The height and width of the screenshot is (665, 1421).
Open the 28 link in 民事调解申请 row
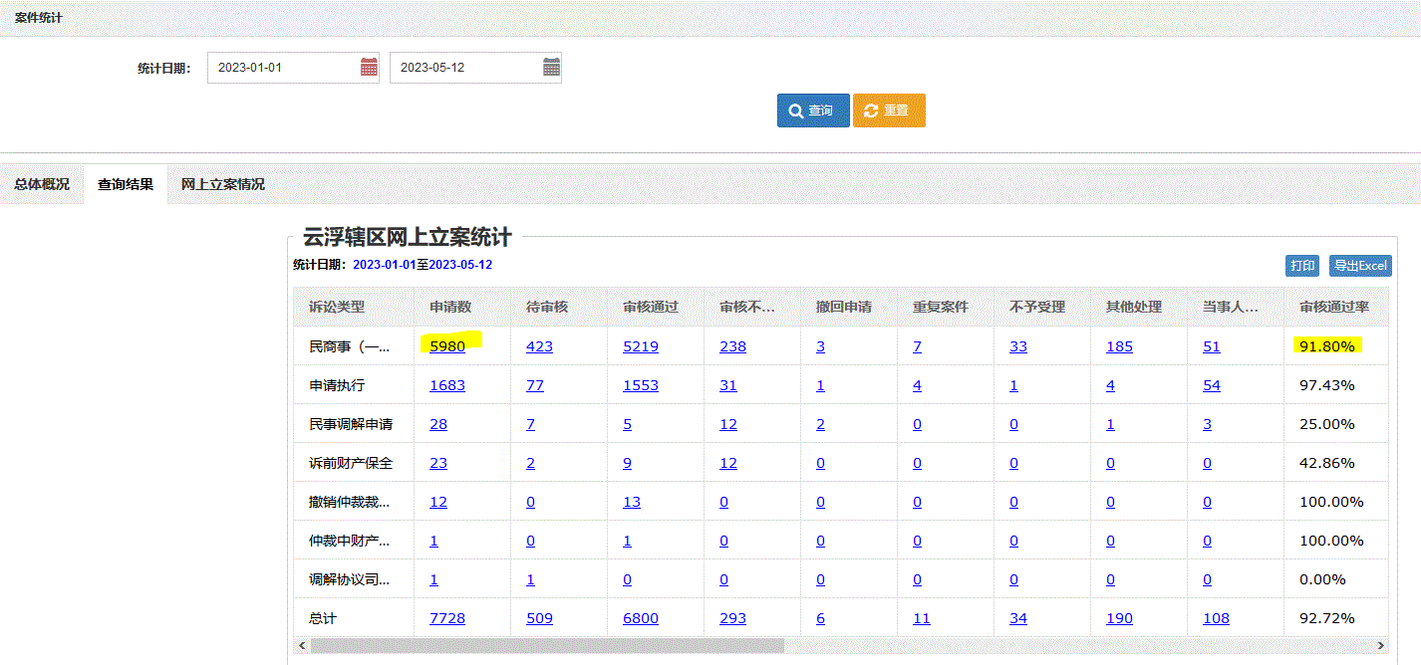point(438,424)
